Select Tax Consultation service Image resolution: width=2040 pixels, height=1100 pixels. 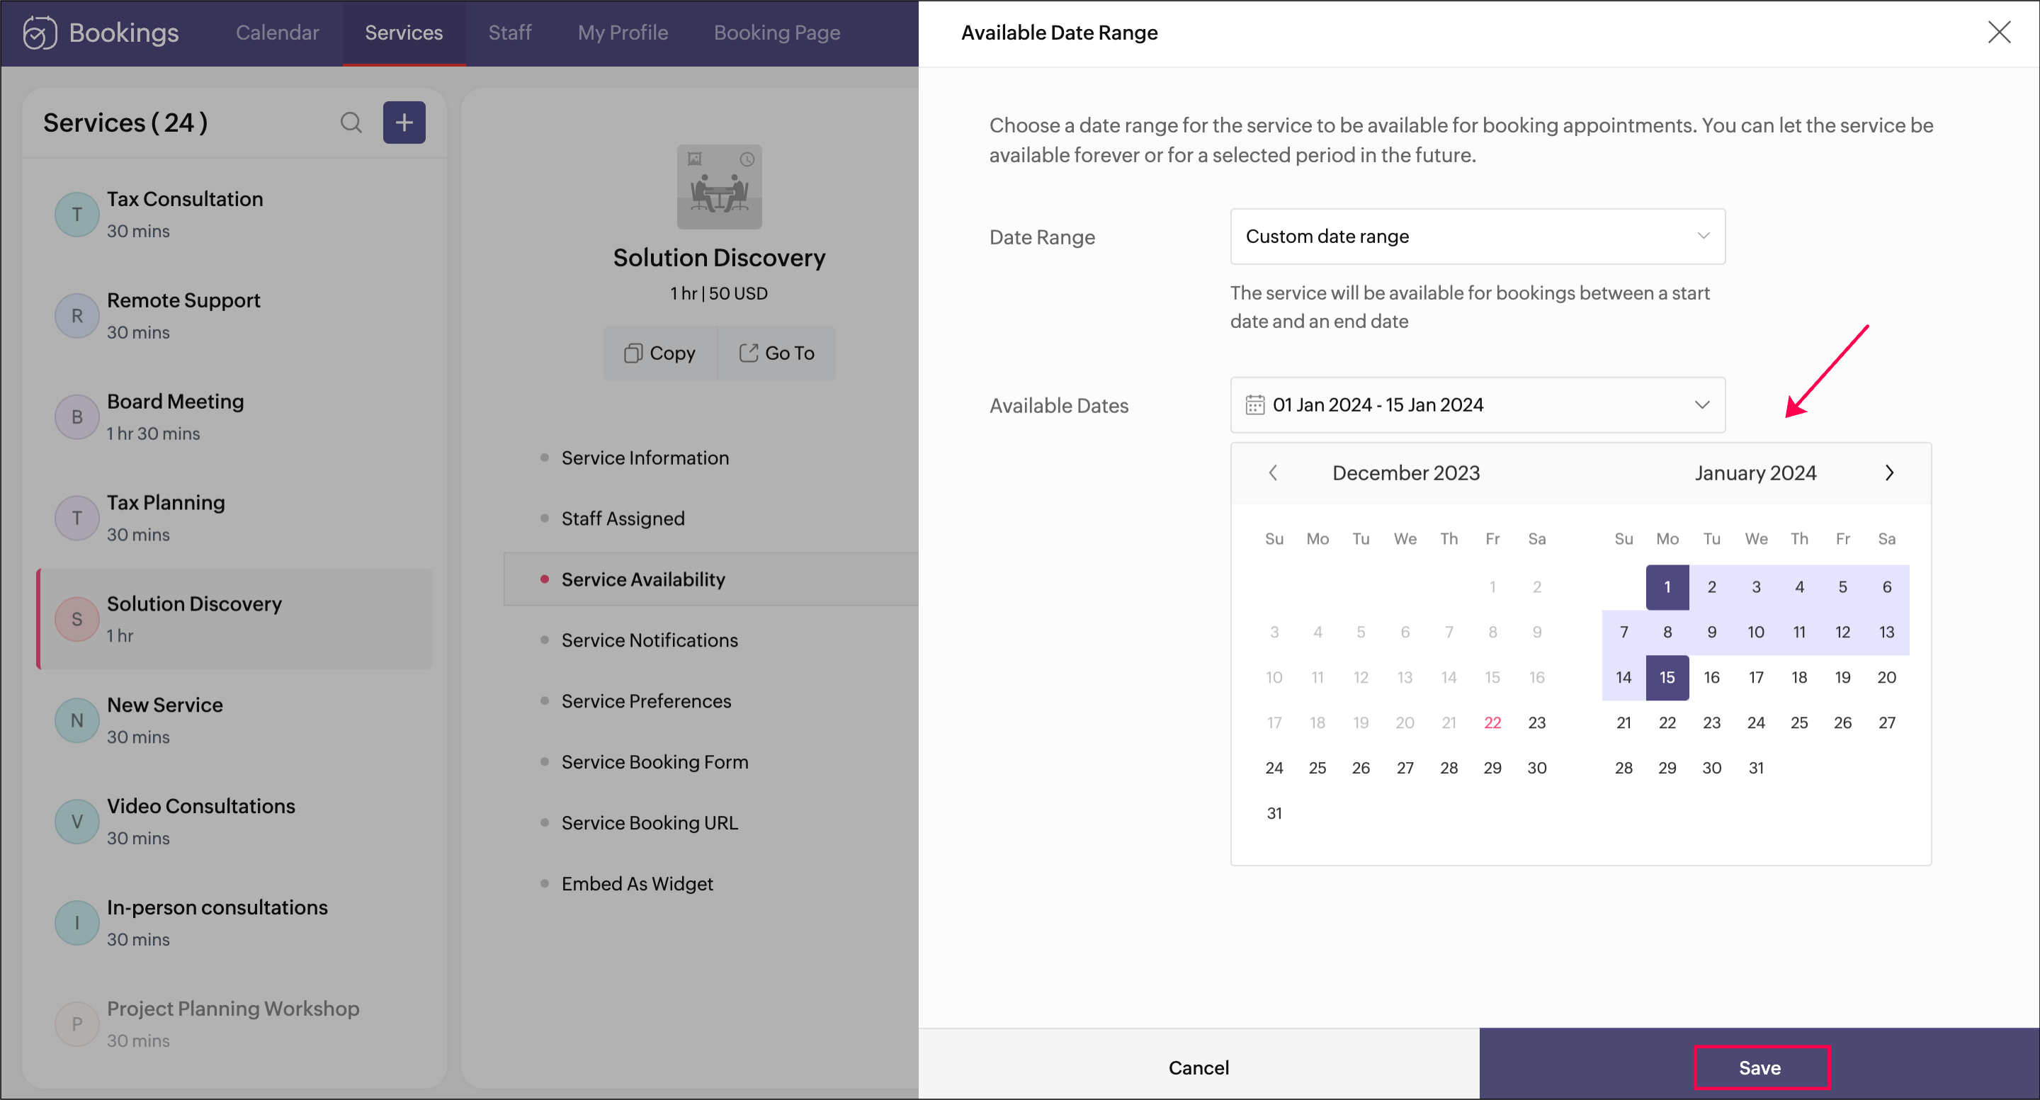(235, 215)
